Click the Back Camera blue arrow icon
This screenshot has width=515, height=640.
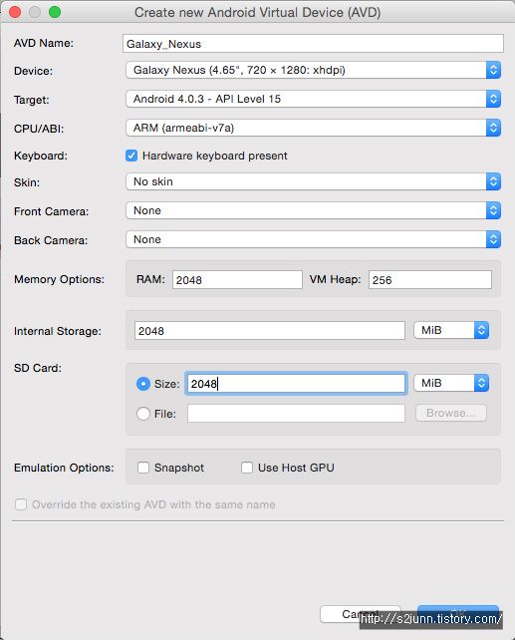[493, 239]
